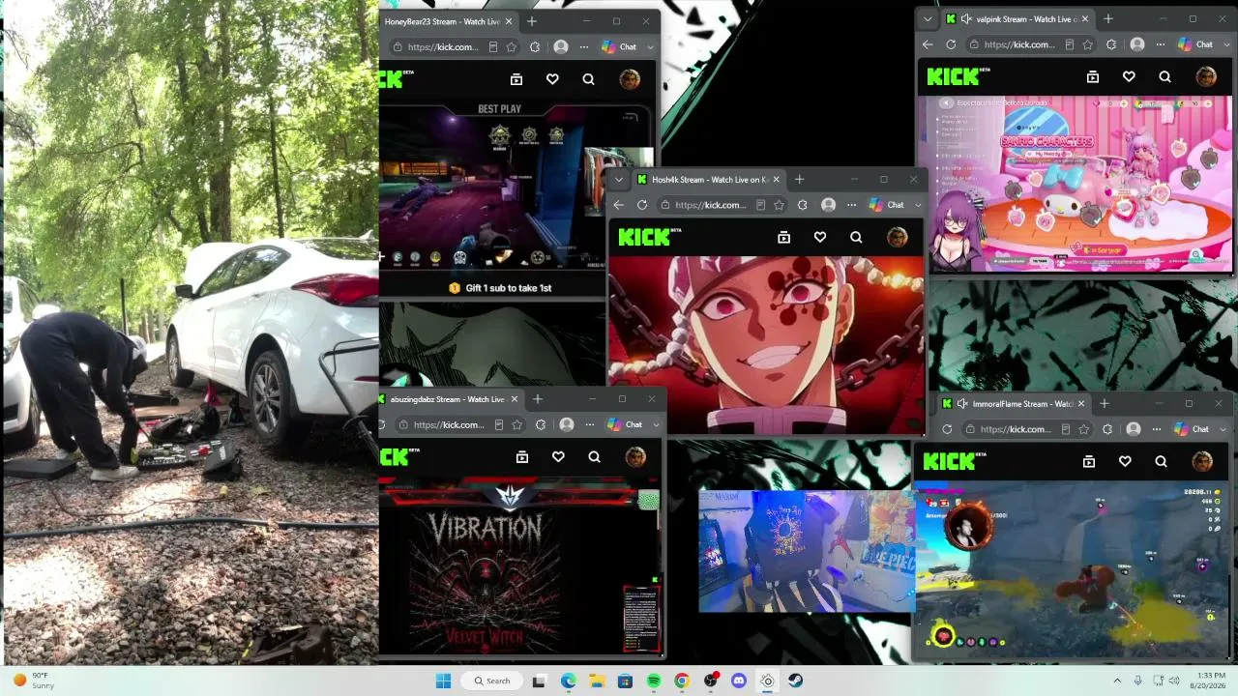The width and height of the screenshot is (1238, 696).
Task: Open Kick search in HoneyBear23 window
Action: click(x=588, y=79)
